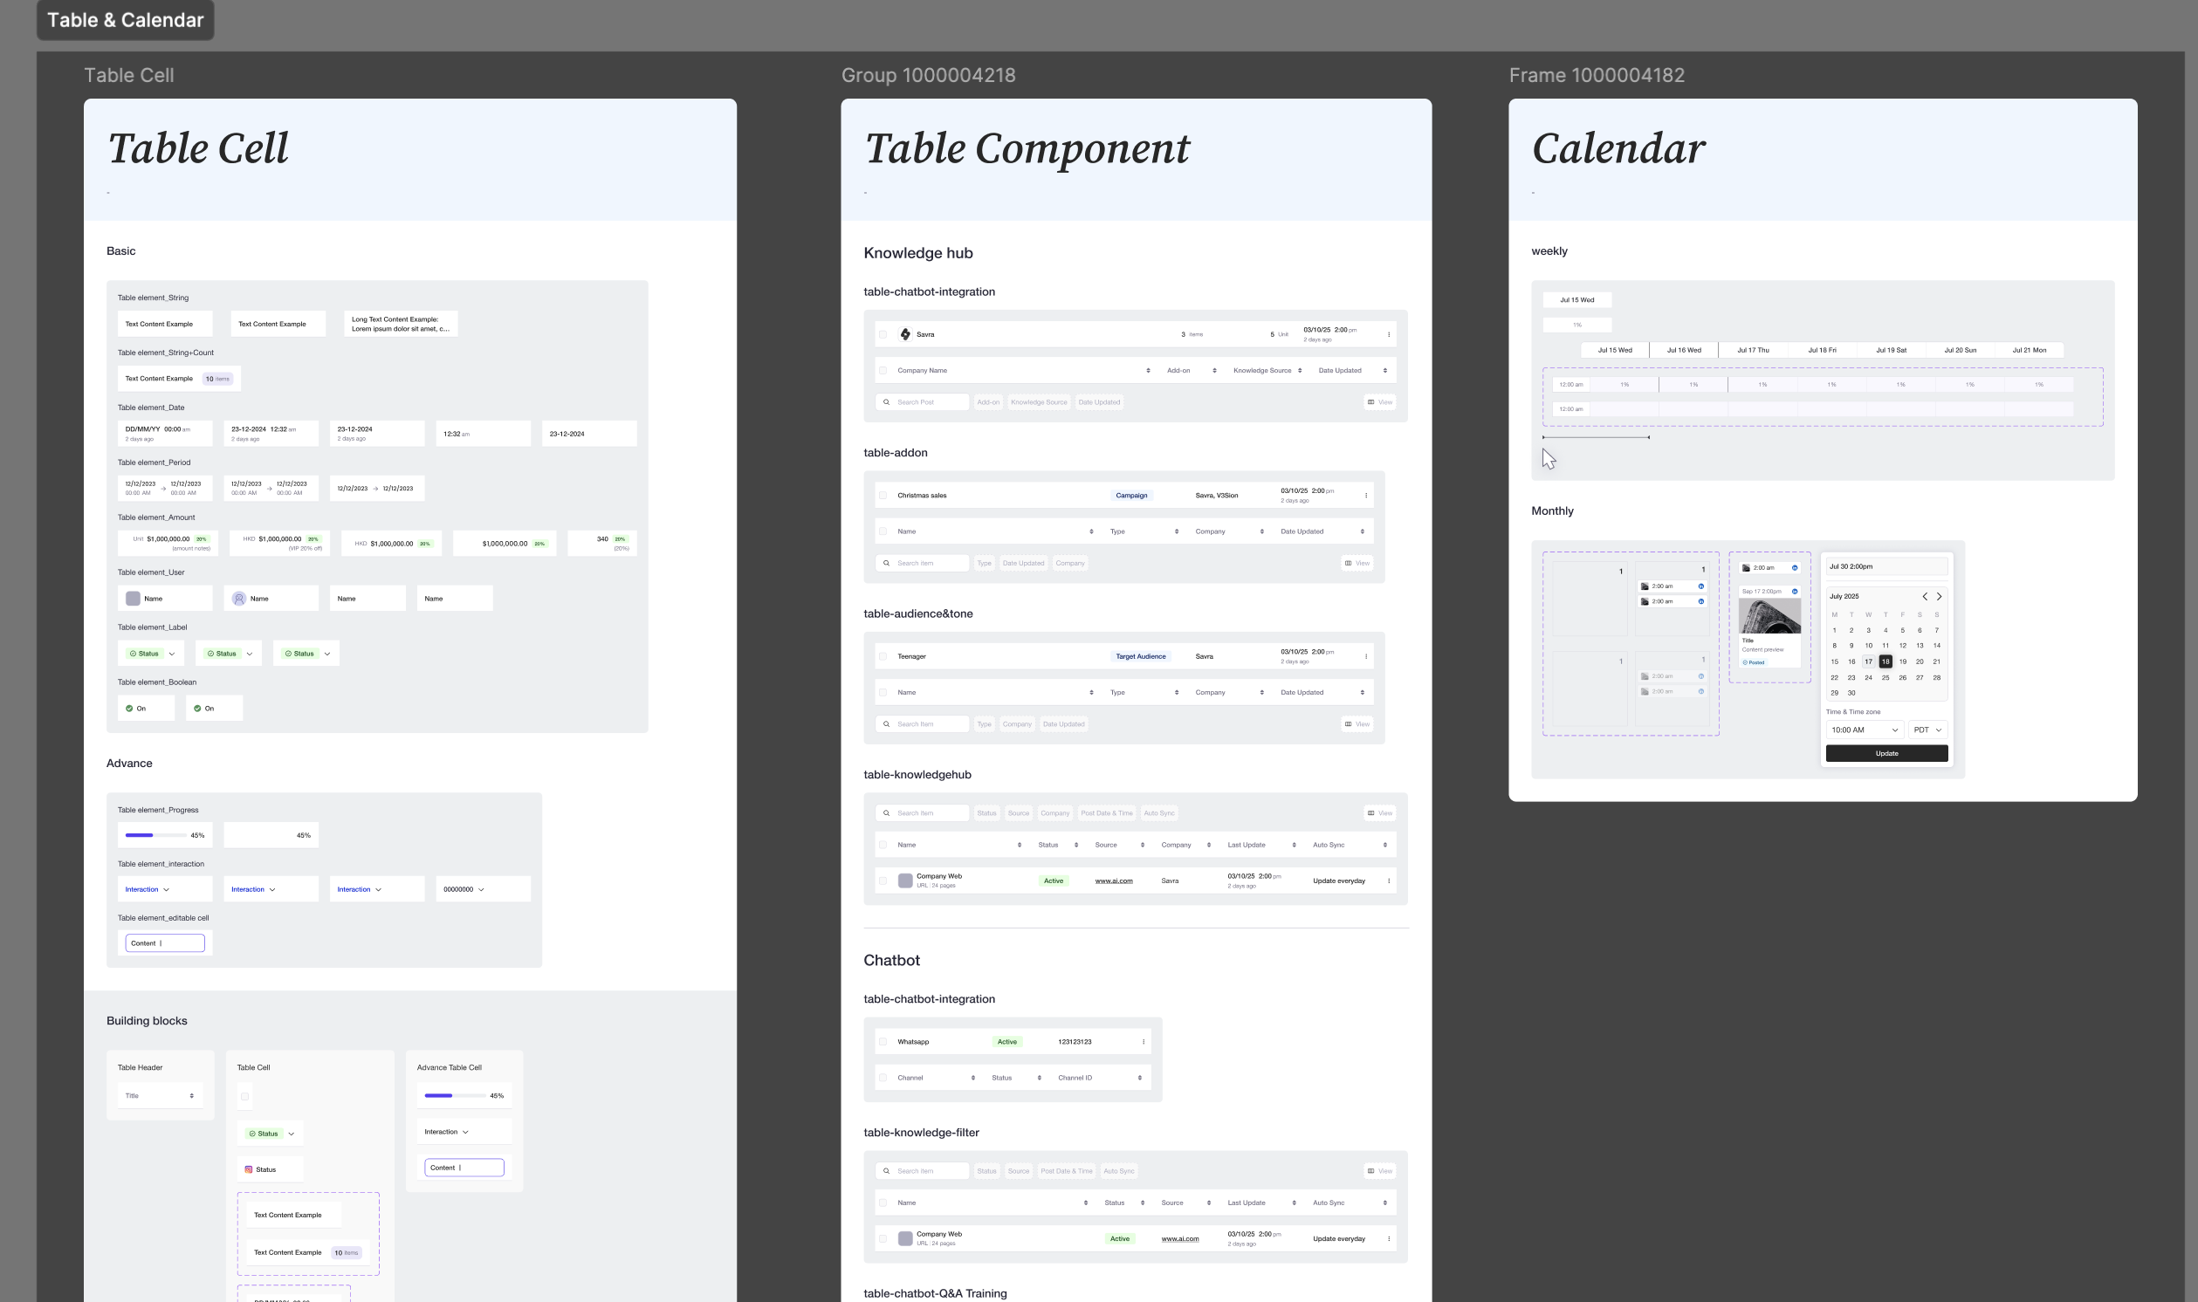Tick the checkbox in the Savra row
The image size is (2198, 1302).
[883, 334]
